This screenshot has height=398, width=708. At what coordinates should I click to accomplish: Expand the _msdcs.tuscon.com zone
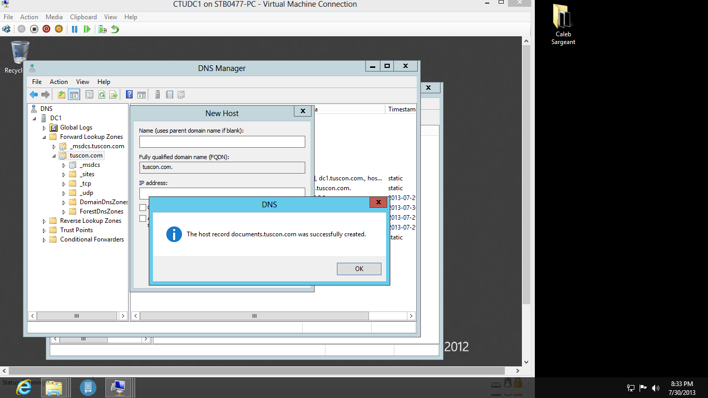tap(54, 146)
